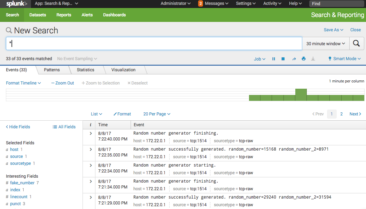
Task: Open the orange Messages notification badge
Action: point(201,3)
